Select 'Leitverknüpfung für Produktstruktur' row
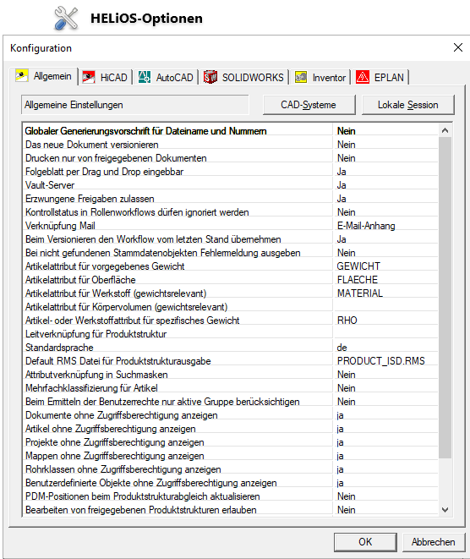Viewport: 470px width, 559px height. [x=231, y=334]
